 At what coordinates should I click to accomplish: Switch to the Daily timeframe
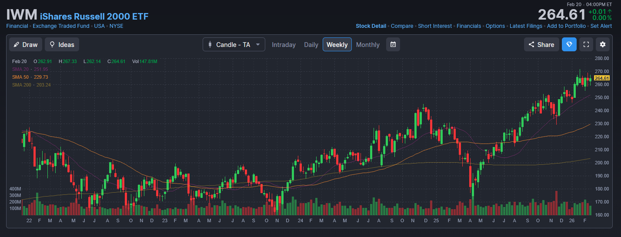click(x=311, y=44)
